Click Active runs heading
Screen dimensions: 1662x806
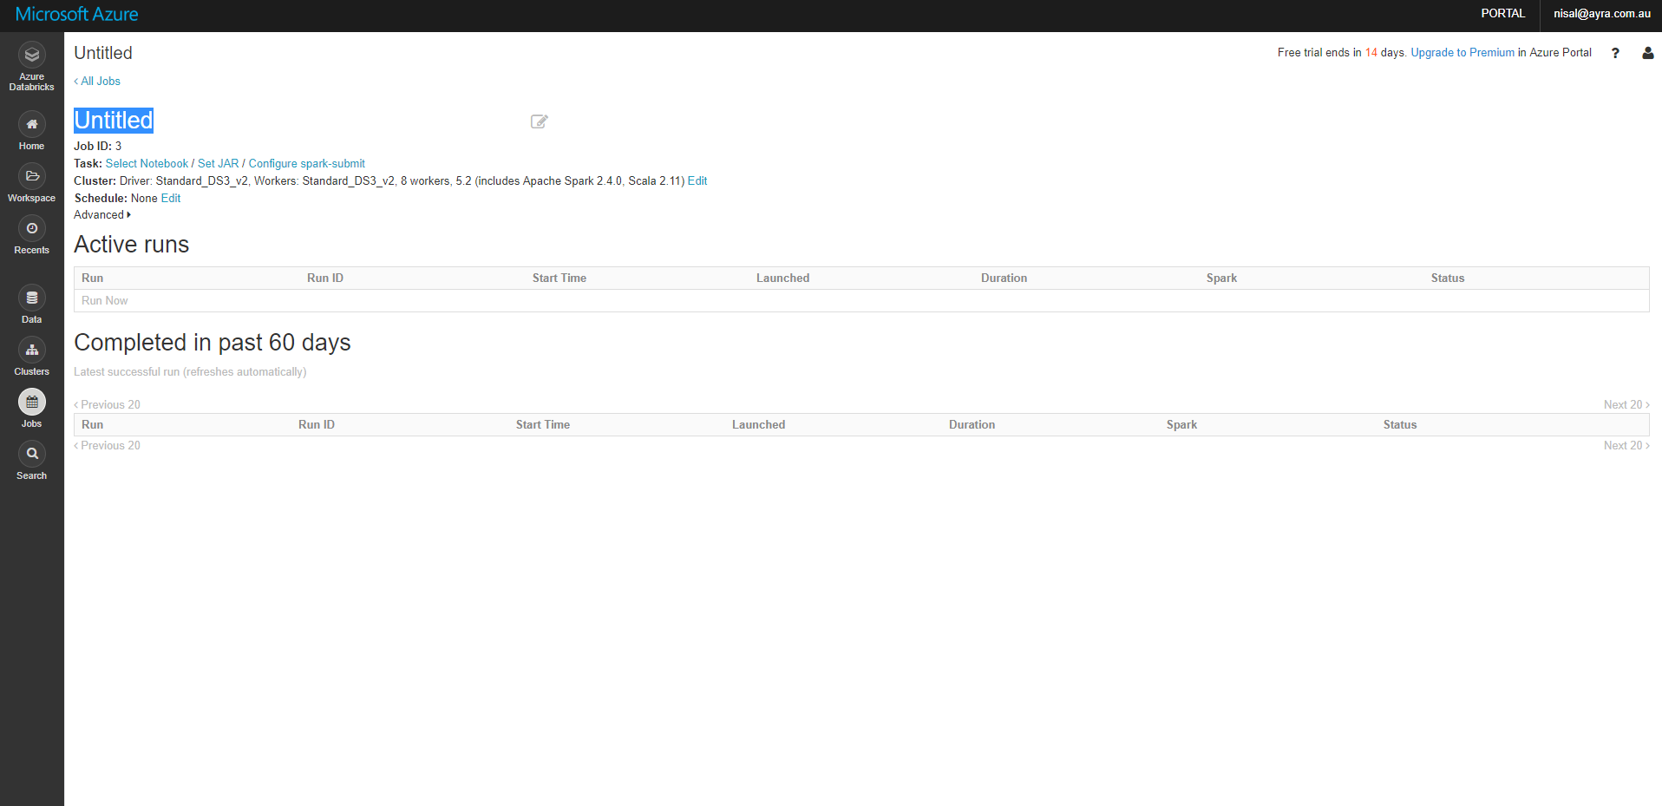(x=132, y=245)
